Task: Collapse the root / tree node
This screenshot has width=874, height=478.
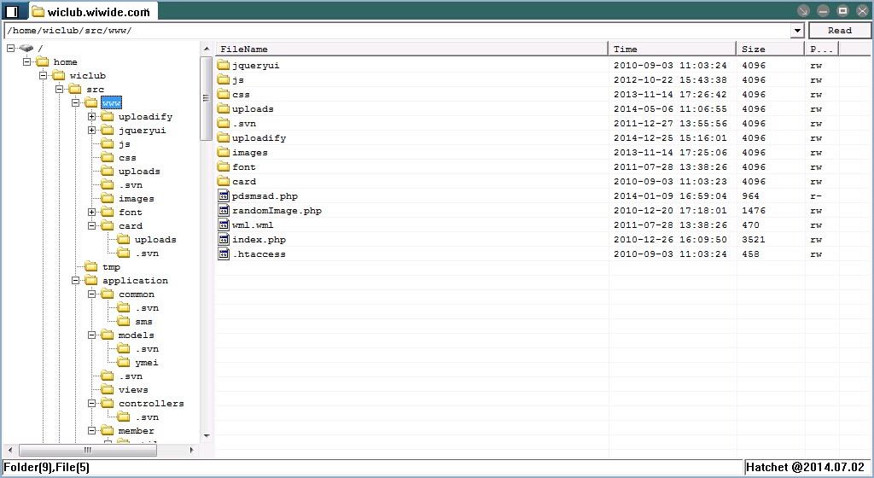Action: 10,48
